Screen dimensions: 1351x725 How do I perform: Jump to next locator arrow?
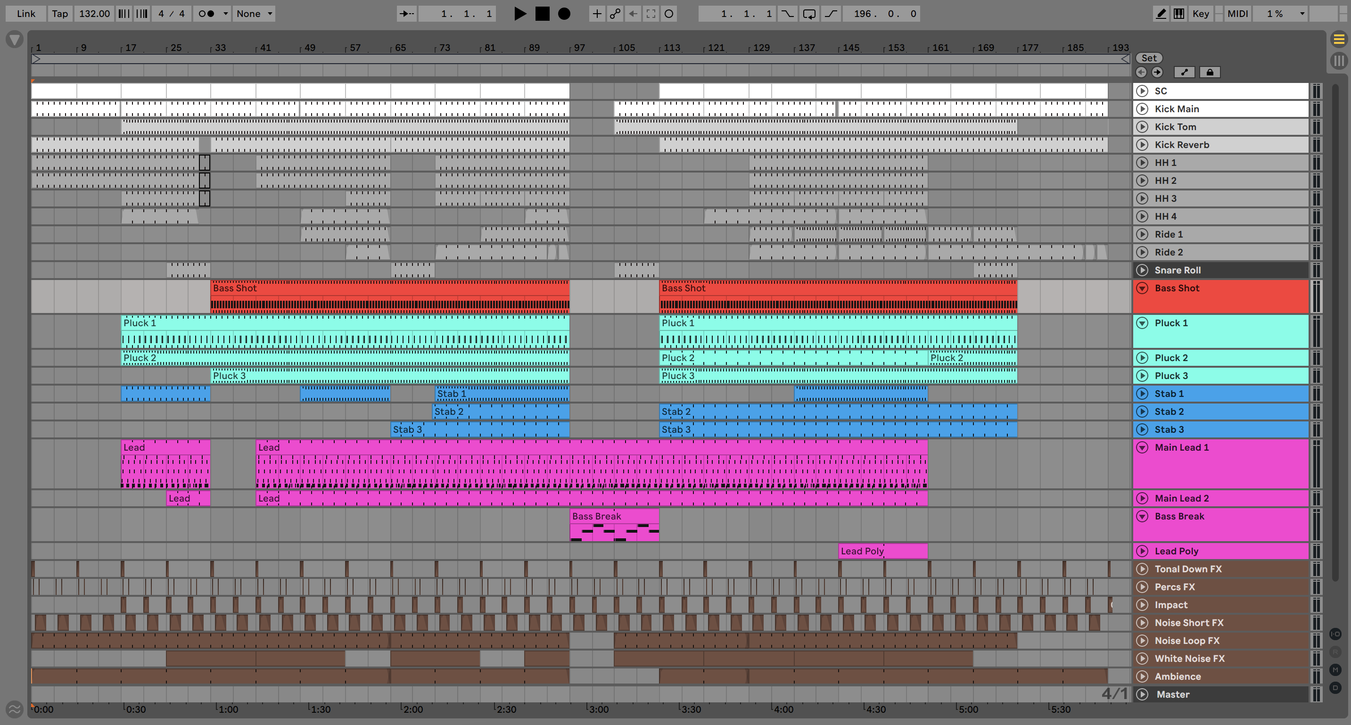click(1157, 73)
